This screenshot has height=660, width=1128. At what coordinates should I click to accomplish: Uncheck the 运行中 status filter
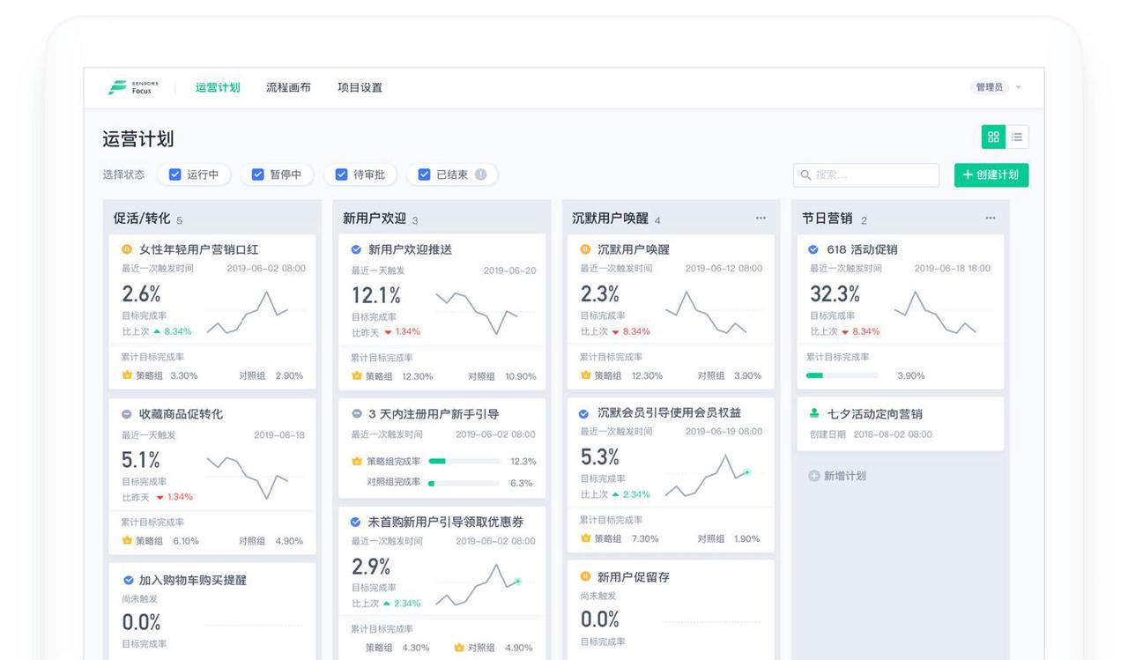174,174
